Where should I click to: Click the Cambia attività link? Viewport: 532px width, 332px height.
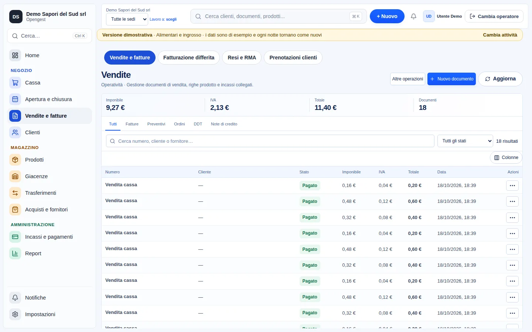tap(500, 35)
